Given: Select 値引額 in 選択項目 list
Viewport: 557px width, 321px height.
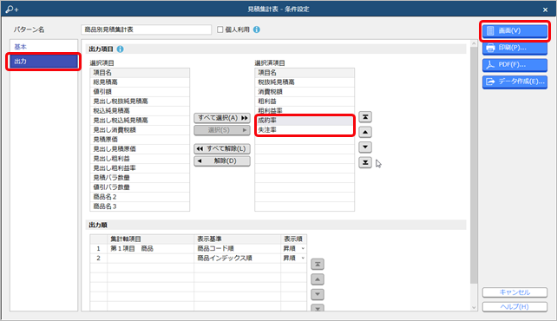Looking at the screenshot, I should 140,92.
